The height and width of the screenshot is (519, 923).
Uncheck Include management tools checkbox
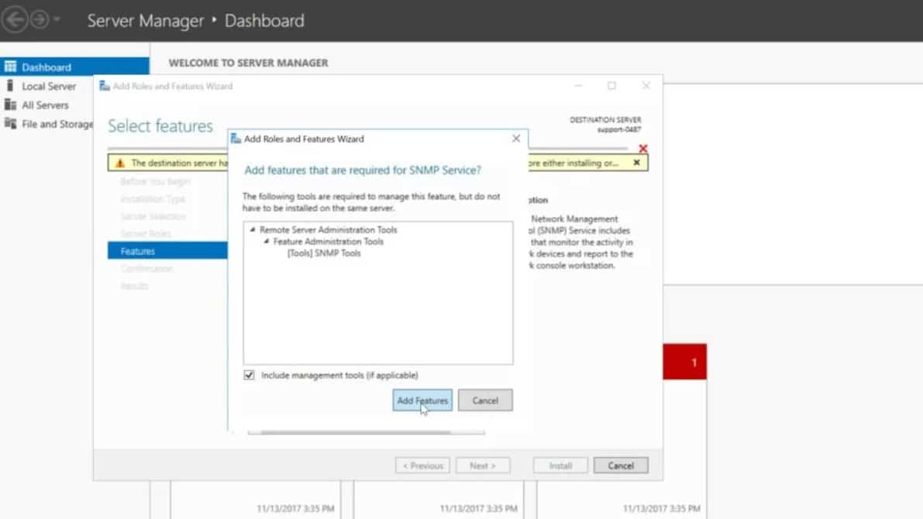click(249, 375)
